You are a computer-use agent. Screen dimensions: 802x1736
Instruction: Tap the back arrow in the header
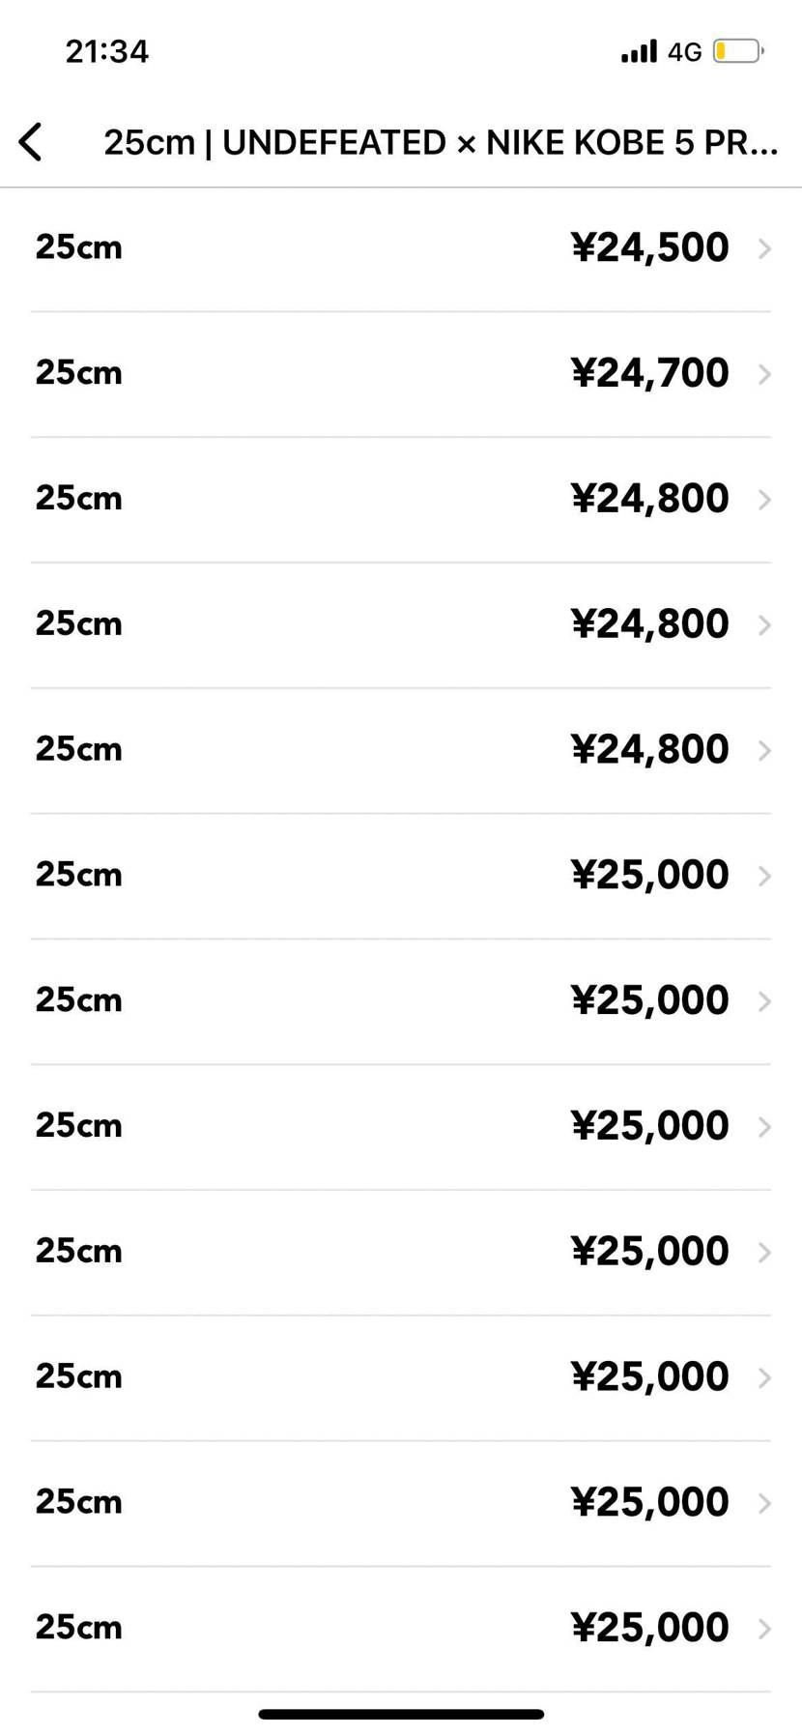[x=31, y=142]
